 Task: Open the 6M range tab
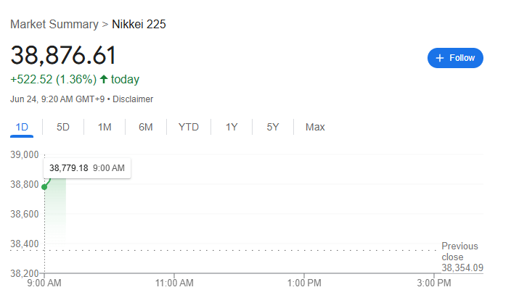146,127
